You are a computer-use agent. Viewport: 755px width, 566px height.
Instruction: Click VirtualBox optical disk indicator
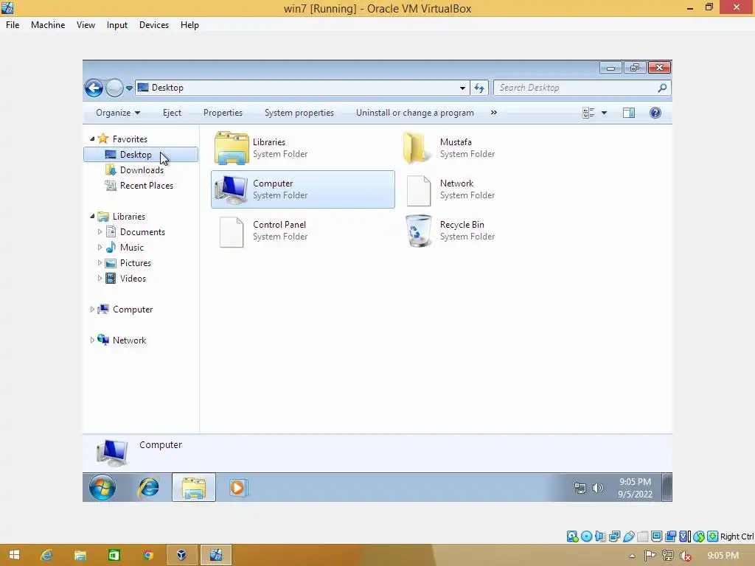[x=586, y=537]
